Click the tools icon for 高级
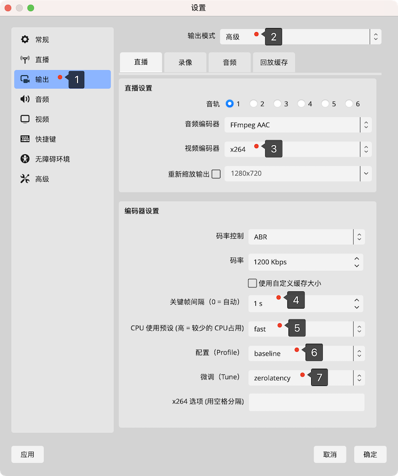Viewport: 398px width, 476px height. (x=25, y=179)
